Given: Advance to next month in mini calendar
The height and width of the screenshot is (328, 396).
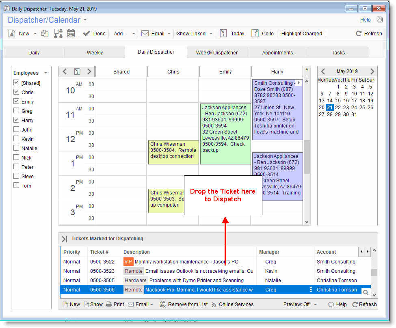Looking at the screenshot, I should pos(372,71).
